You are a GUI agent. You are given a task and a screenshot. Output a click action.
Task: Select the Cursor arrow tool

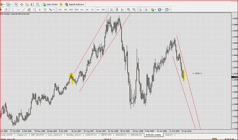(1, 10)
